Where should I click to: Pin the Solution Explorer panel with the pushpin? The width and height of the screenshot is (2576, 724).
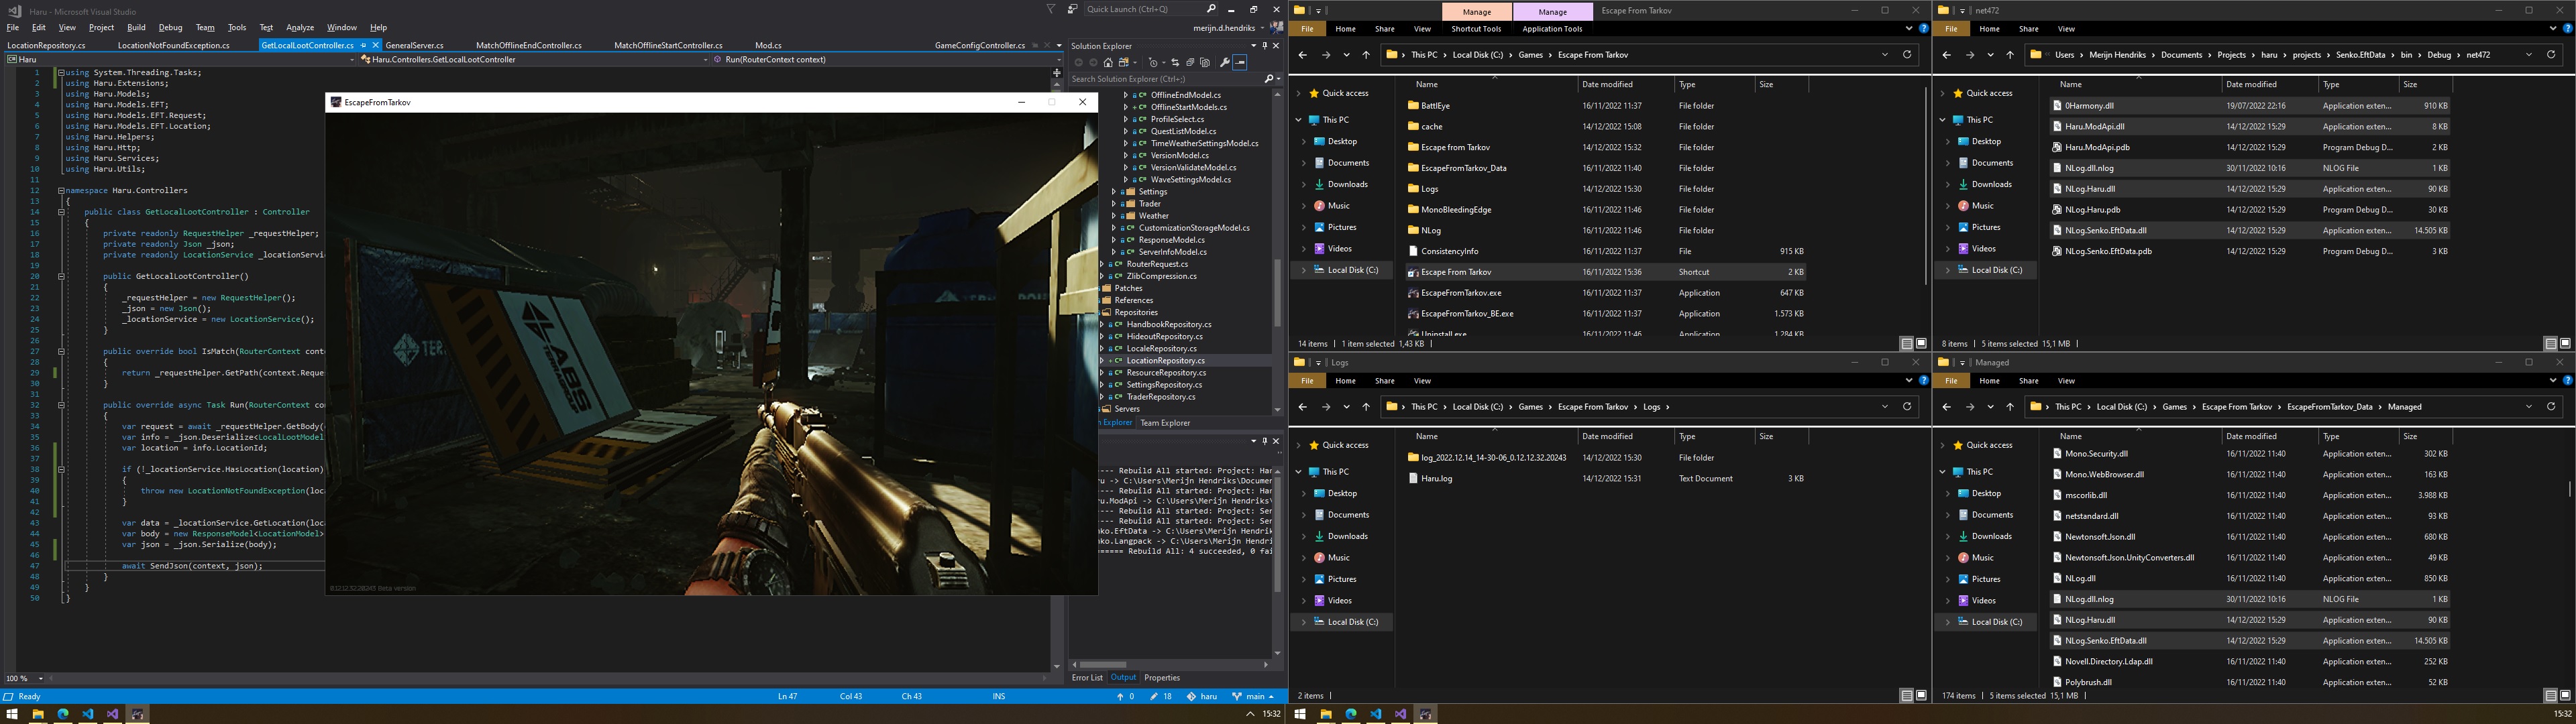(1265, 46)
